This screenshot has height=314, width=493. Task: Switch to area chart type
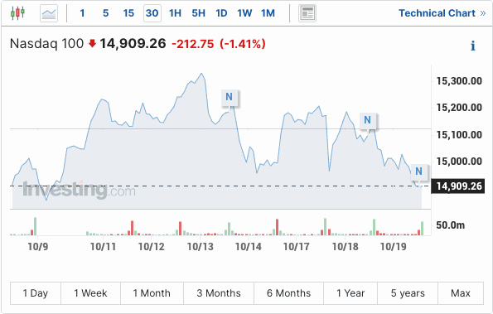tap(49, 13)
